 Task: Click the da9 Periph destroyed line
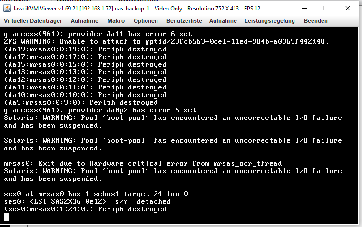click(x=81, y=102)
